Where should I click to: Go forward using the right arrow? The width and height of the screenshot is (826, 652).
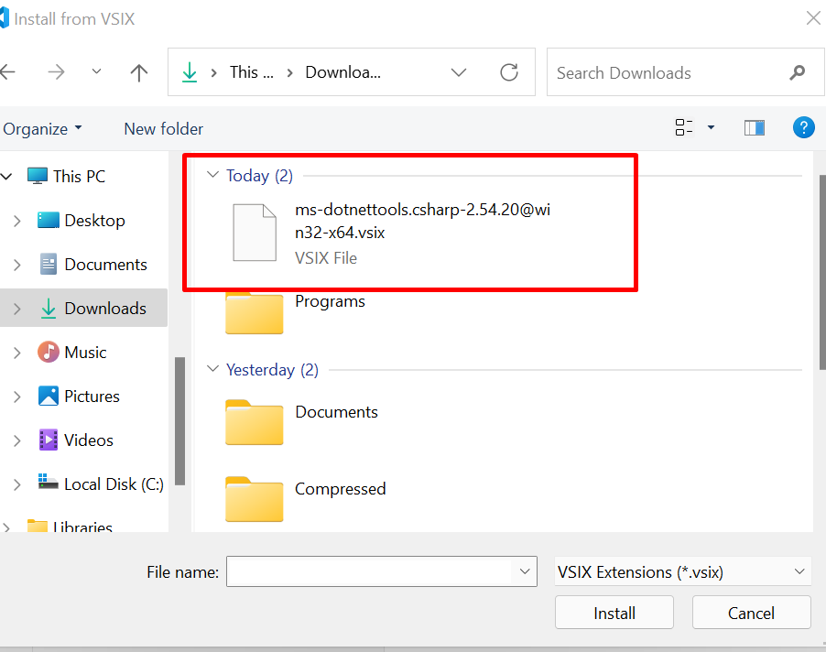coord(56,71)
